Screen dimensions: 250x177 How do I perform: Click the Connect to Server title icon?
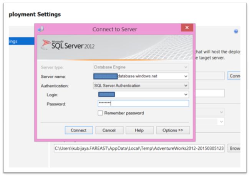(41, 29)
